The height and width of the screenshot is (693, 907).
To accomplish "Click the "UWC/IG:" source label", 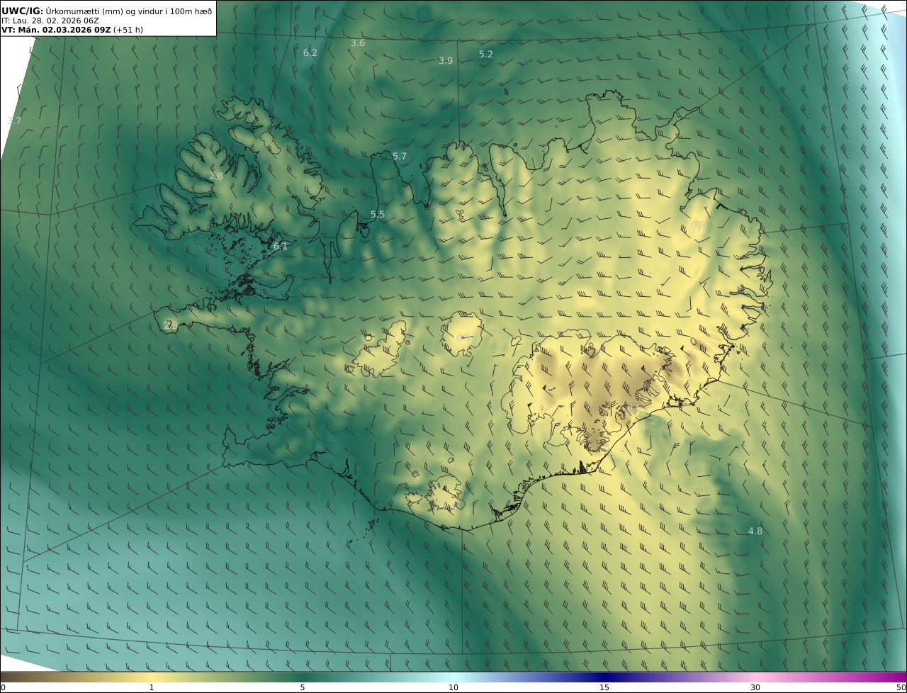I will pos(23,11).
